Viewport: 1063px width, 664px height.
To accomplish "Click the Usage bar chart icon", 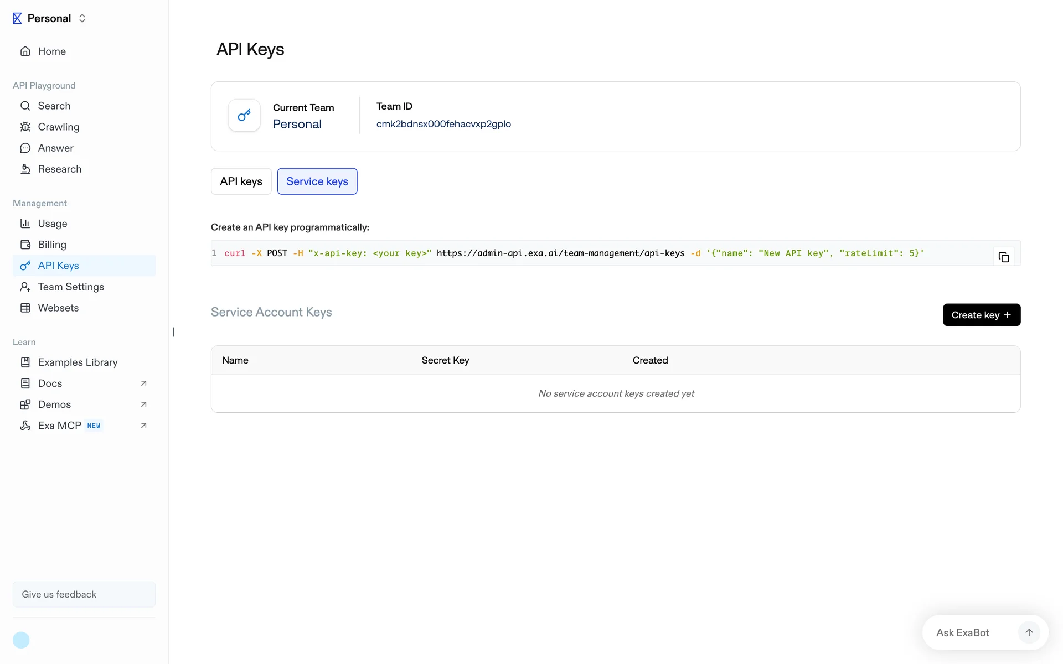I will 25,224.
